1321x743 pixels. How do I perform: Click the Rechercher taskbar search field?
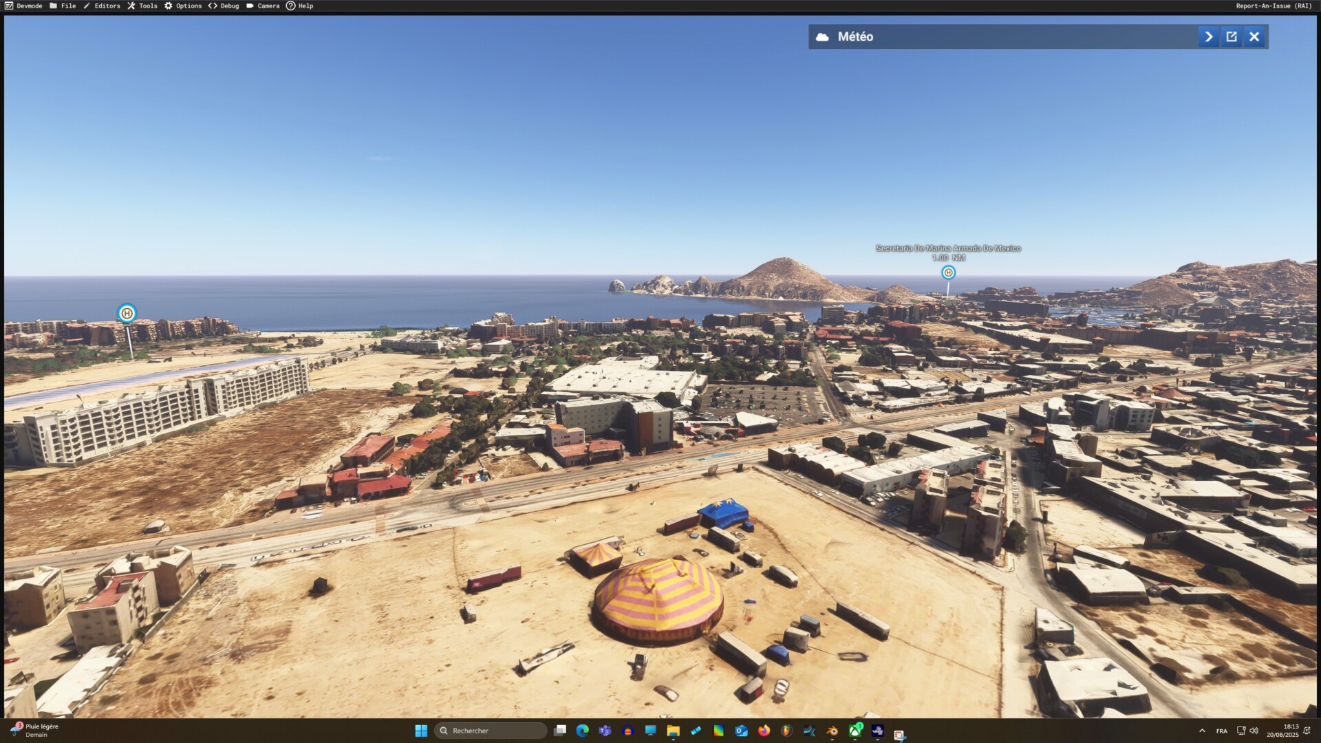pyautogui.click(x=491, y=731)
